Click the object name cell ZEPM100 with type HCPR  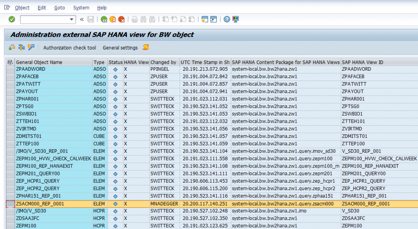pos(53,226)
